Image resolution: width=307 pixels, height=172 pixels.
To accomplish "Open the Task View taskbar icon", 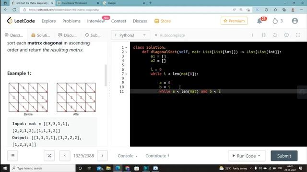I will 89,168.
